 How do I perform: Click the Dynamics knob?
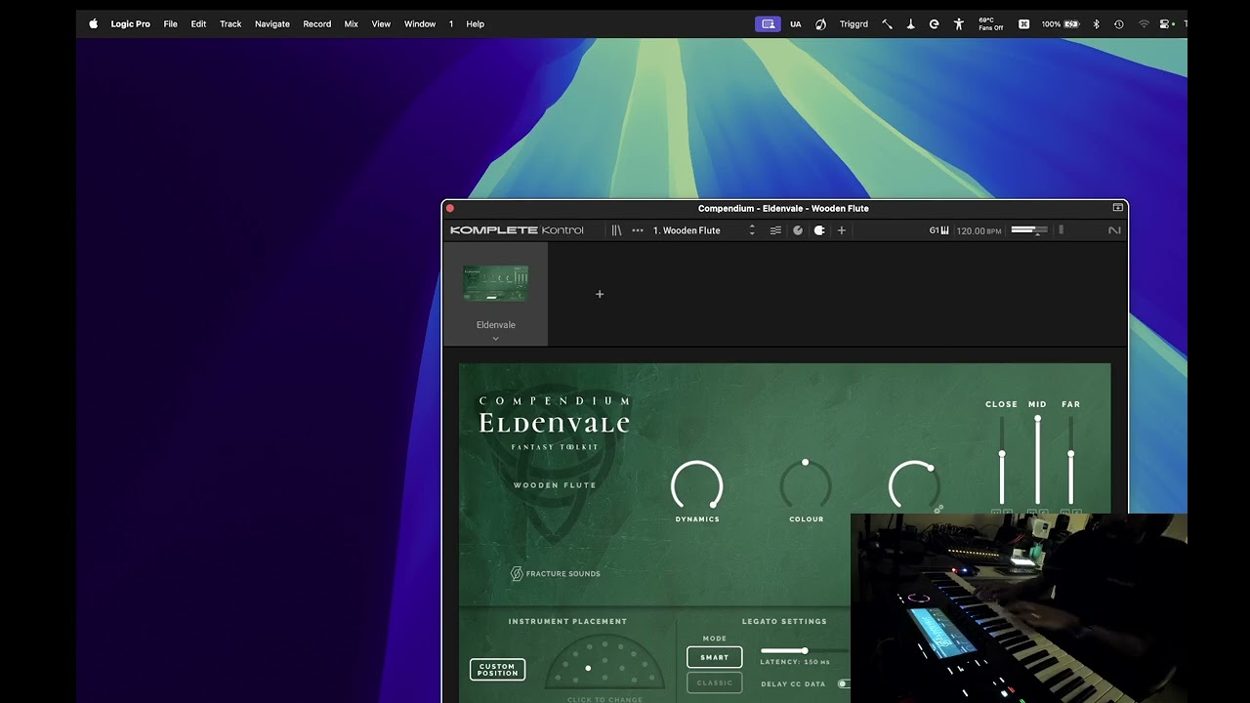[697, 485]
